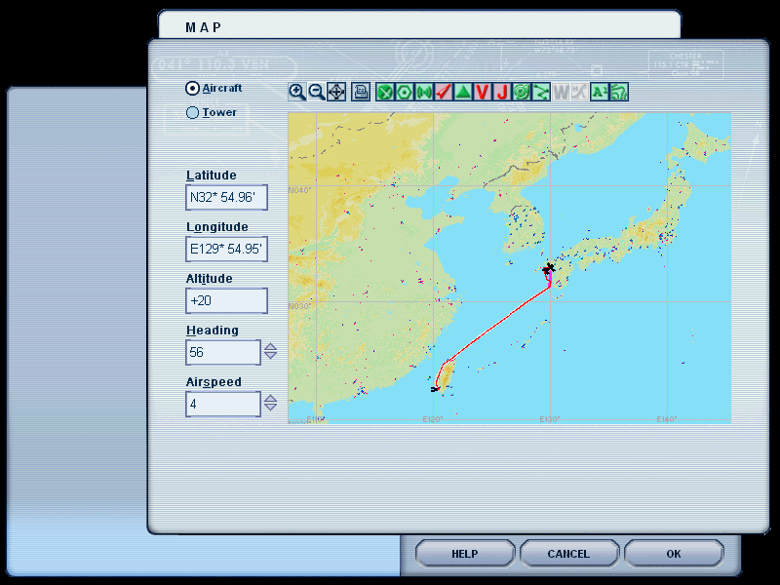Toggle intersections green triangle icon
Viewport: 780px width, 585px height.
coord(463,92)
